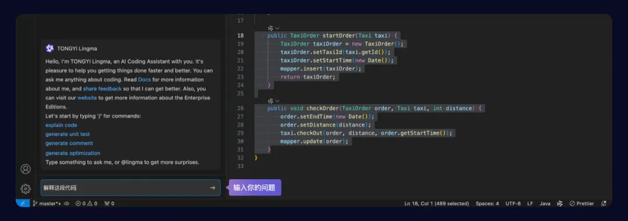The width and height of the screenshot is (628, 221).
Task: Click the remote window indicator in the status bar
Action: point(23,204)
